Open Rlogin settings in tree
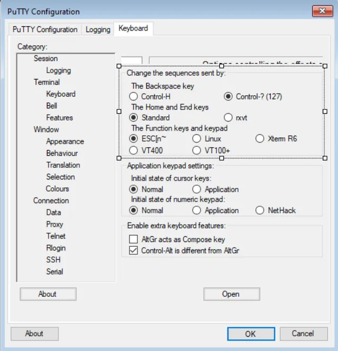This screenshot has height=351, width=338. (x=56, y=248)
